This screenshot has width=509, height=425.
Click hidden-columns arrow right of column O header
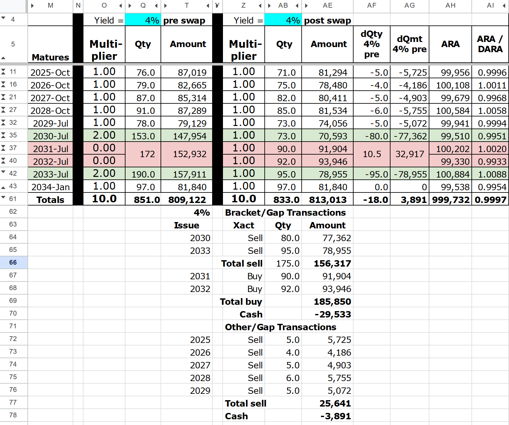point(120,6)
